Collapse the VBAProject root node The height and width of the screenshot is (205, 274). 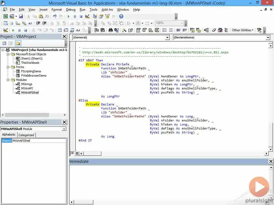pyautogui.click(x=3, y=50)
